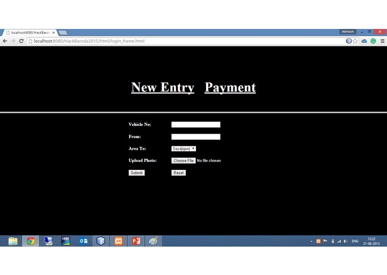Screen dimensions: 387x275
Task: Click the XAMPP tray icon
Action: click(x=319, y=241)
